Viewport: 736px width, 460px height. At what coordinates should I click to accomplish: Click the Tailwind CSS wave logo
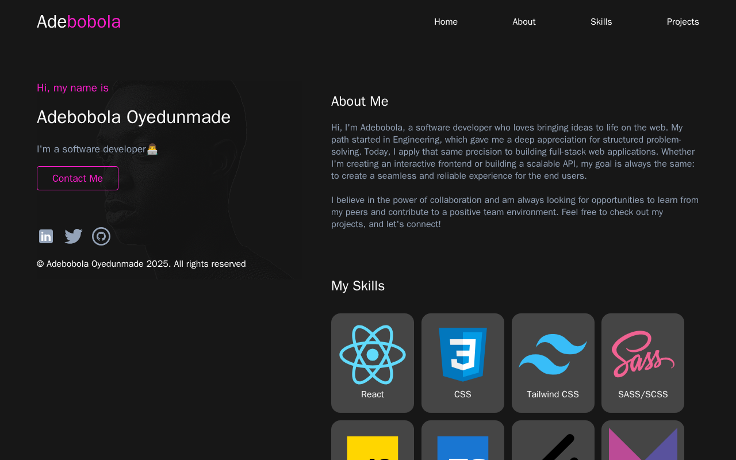[553, 355]
